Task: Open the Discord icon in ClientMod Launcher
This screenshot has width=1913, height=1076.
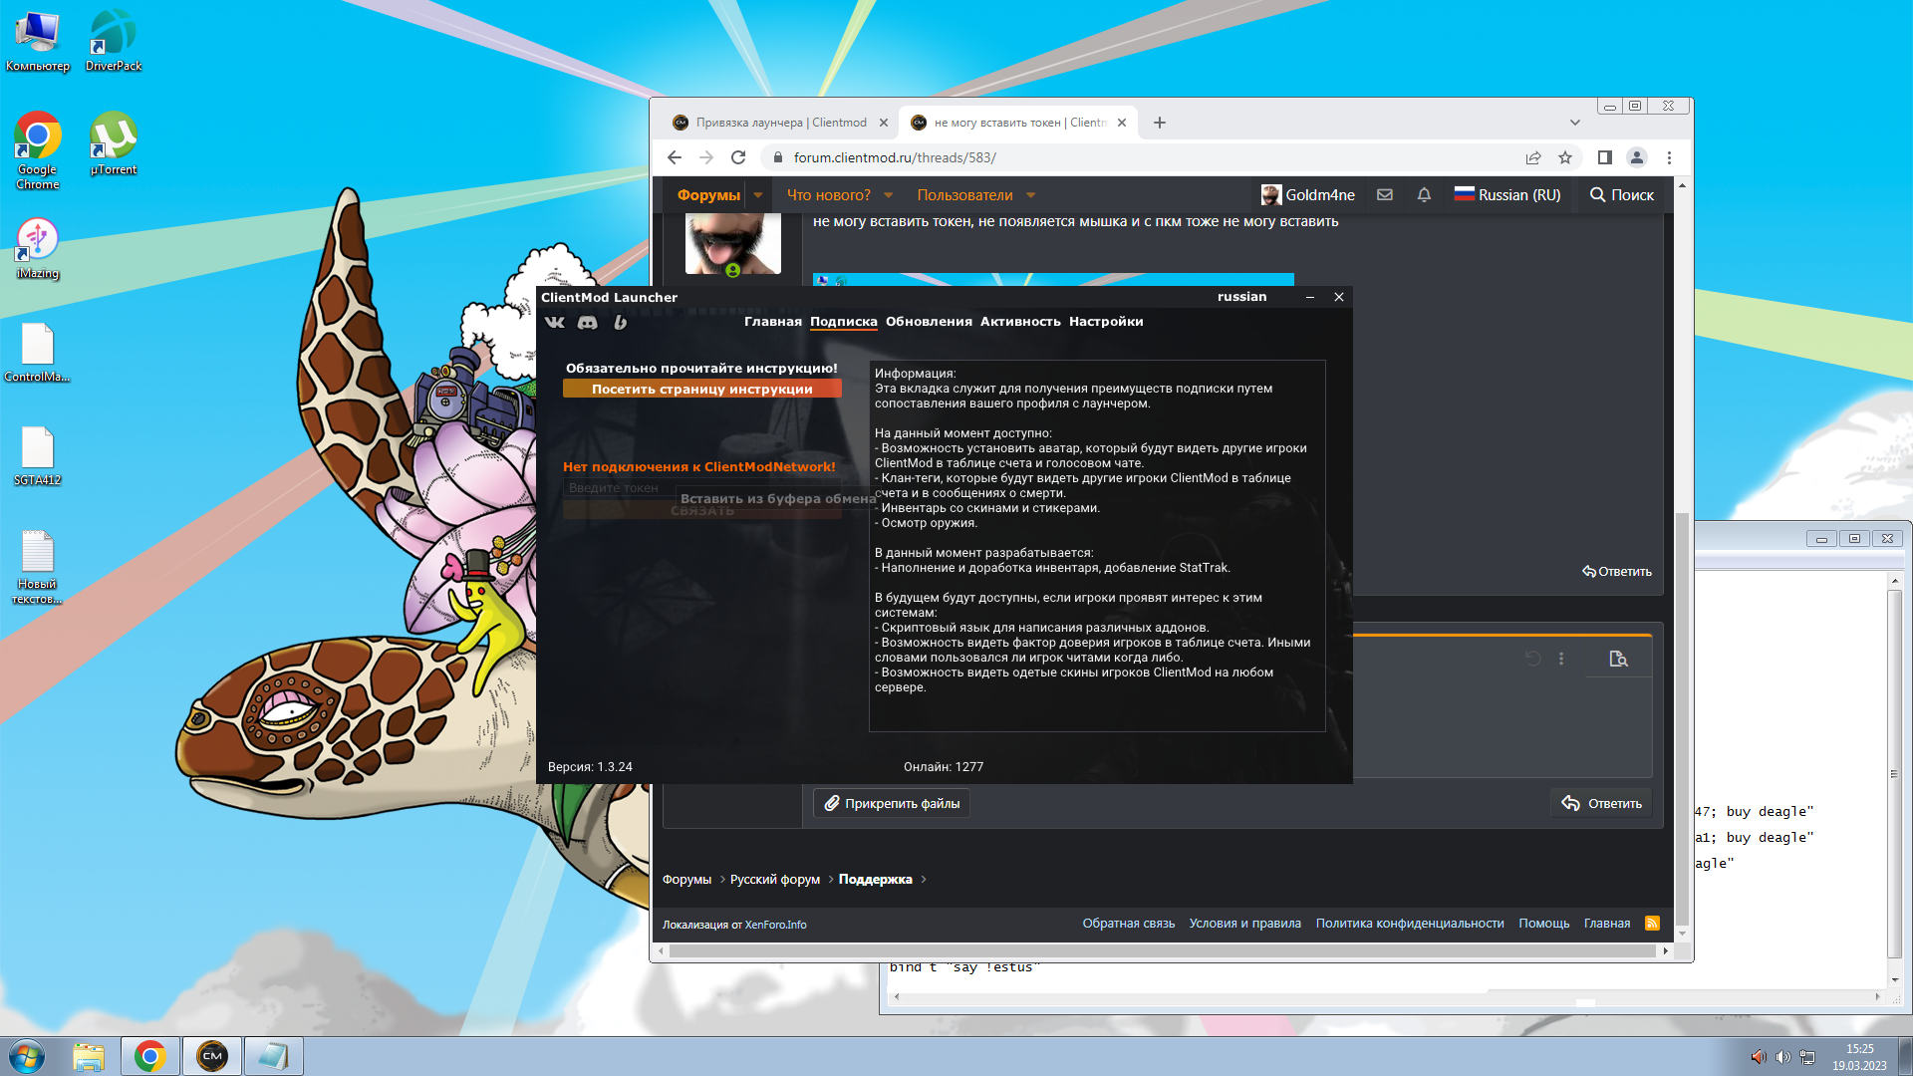Action: click(x=588, y=322)
